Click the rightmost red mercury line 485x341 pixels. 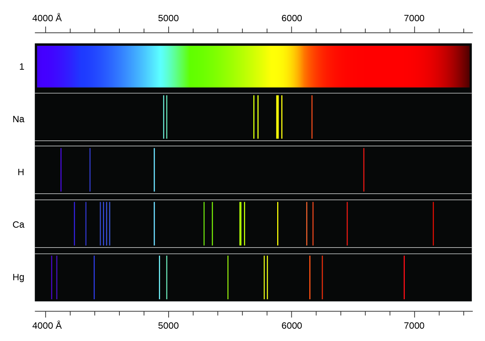[404, 277]
